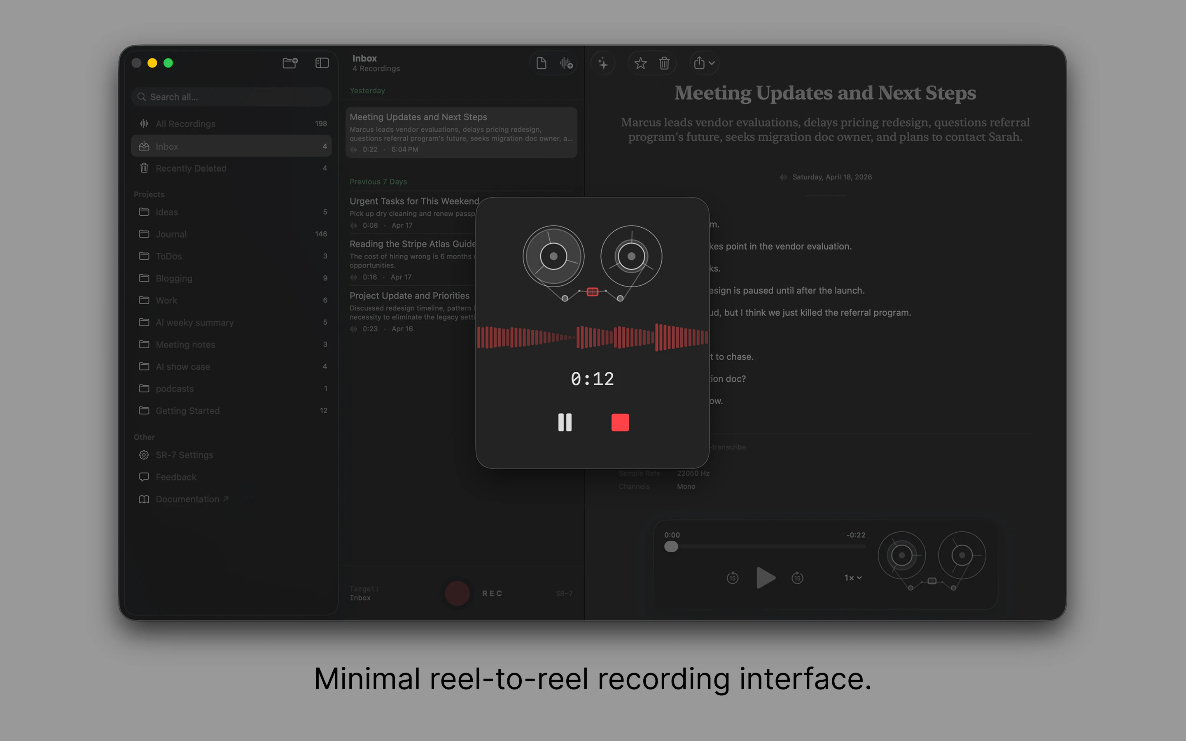The width and height of the screenshot is (1186, 741).
Task: Click the referral program transcript line
Action: pos(810,313)
